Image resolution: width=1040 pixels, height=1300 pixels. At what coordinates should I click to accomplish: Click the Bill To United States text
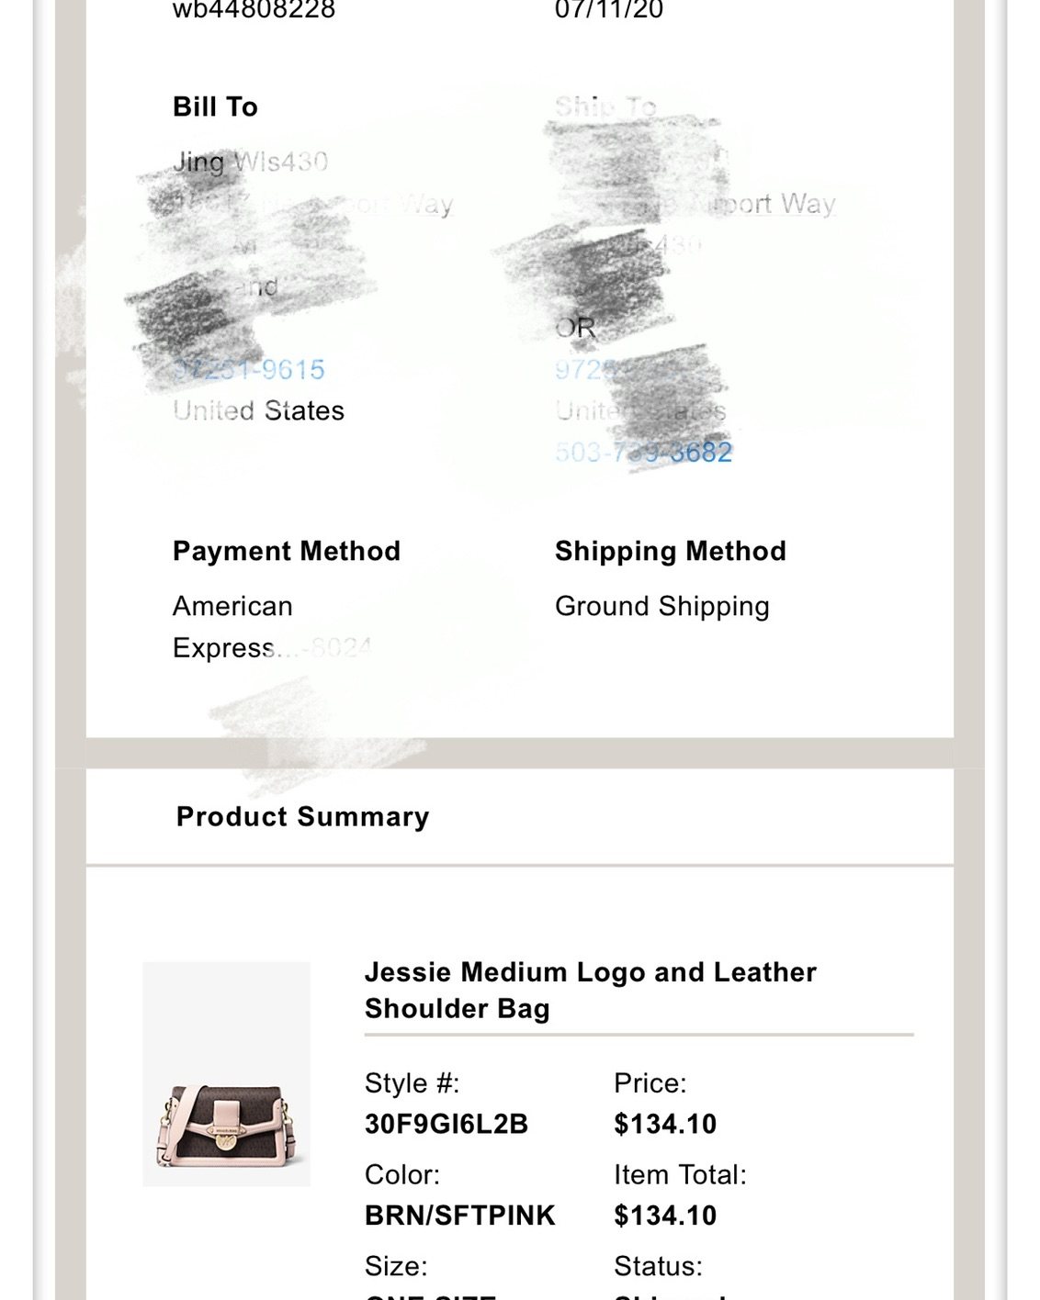click(258, 410)
